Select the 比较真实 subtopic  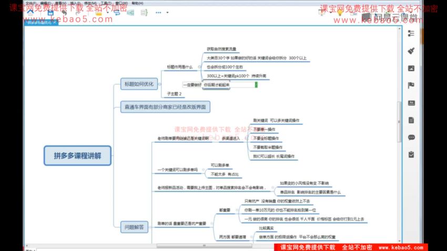pos(266,228)
